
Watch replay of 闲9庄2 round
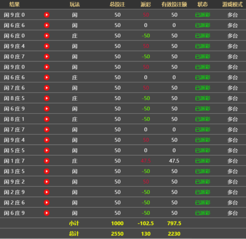click(47, 182)
